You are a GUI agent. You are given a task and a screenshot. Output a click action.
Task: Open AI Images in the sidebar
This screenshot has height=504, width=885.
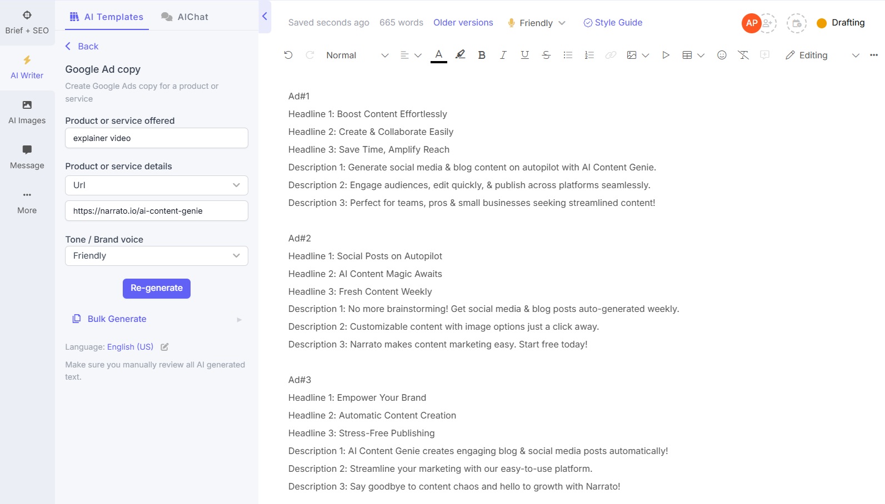27,113
